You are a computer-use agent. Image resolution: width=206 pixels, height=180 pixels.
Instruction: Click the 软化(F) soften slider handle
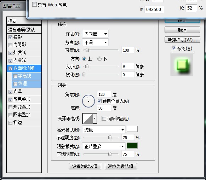[x=84, y=75]
